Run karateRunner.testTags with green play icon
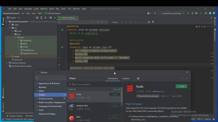218x122 pixels. tap(188, 13)
